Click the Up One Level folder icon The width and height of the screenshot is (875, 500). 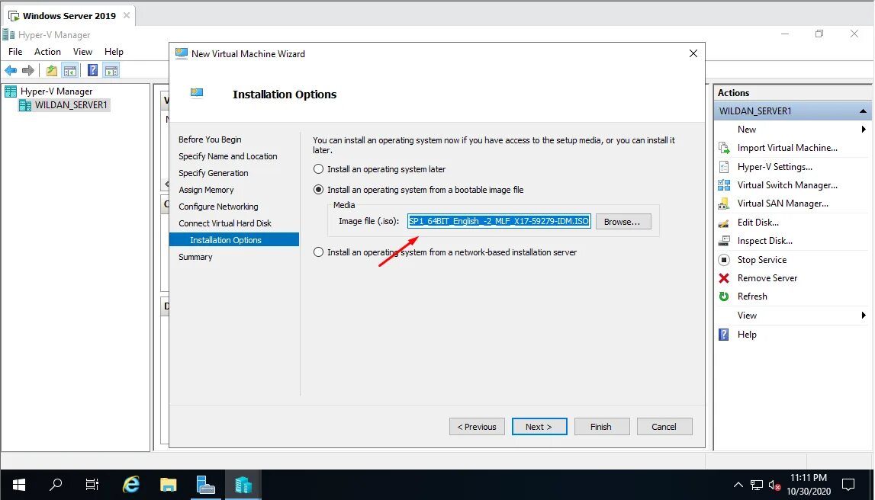[52, 70]
